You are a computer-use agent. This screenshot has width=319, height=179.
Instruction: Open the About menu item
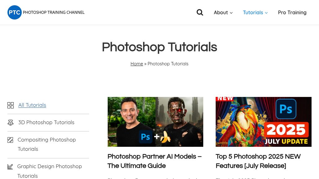[x=221, y=12]
